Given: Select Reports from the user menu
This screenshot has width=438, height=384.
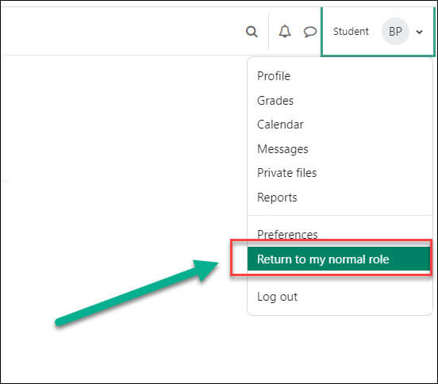Looking at the screenshot, I should [277, 198].
